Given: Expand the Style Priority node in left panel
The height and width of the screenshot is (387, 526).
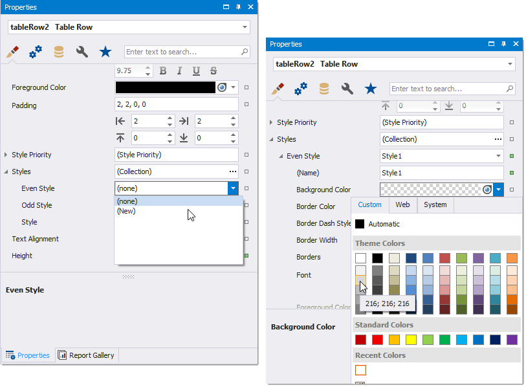Looking at the screenshot, I should click(6, 155).
